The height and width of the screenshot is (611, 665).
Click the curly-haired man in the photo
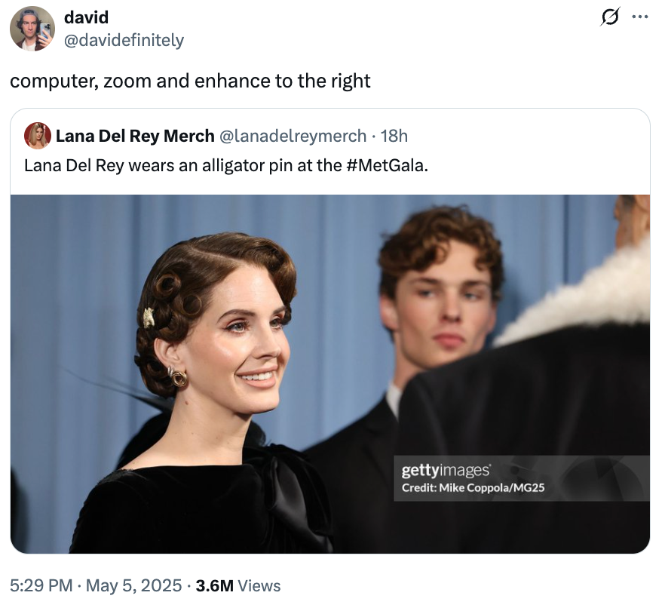[x=440, y=294]
